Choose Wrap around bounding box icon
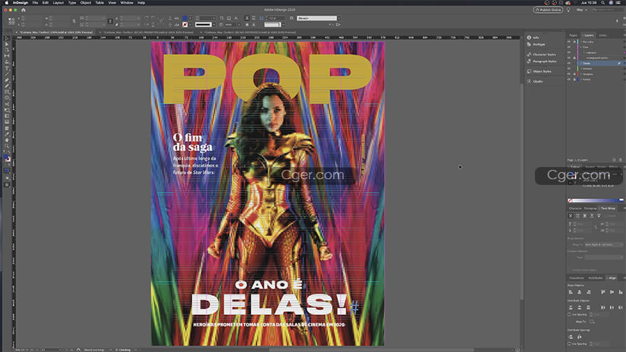Image resolution: width=626 pixels, height=352 pixels. coord(578,216)
